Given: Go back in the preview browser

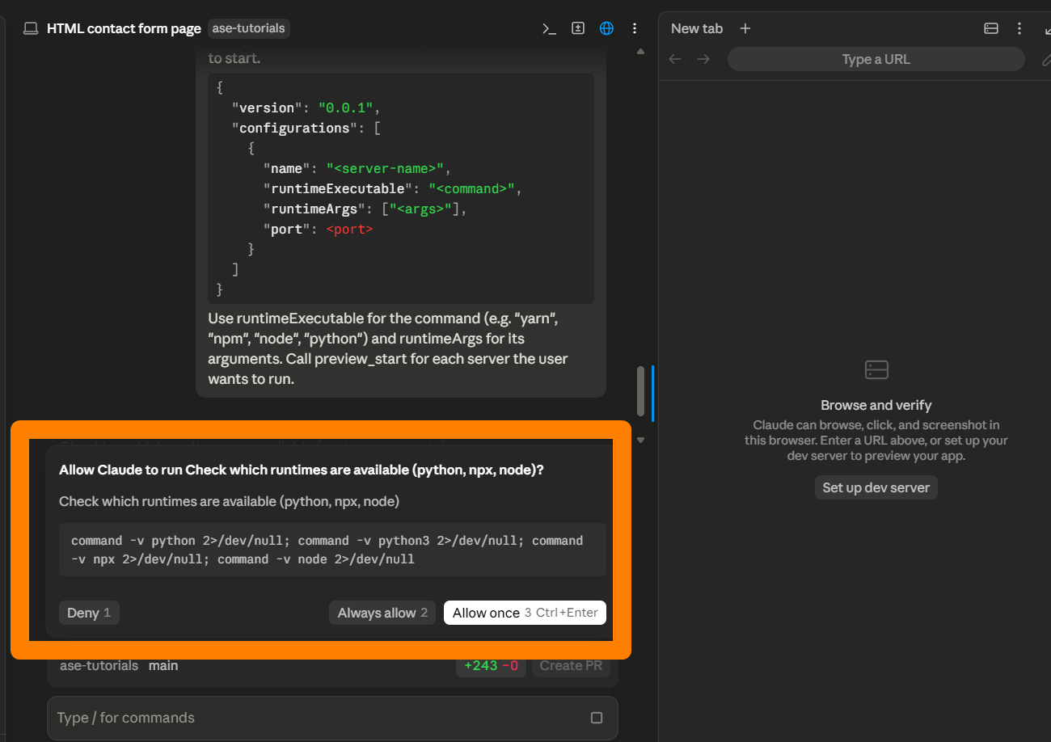Looking at the screenshot, I should tap(675, 59).
